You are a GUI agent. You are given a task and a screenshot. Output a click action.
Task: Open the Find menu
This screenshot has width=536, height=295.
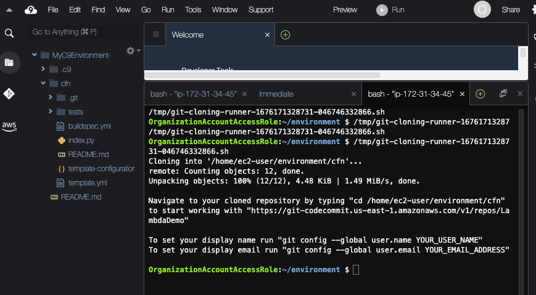pyautogui.click(x=98, y=10)
